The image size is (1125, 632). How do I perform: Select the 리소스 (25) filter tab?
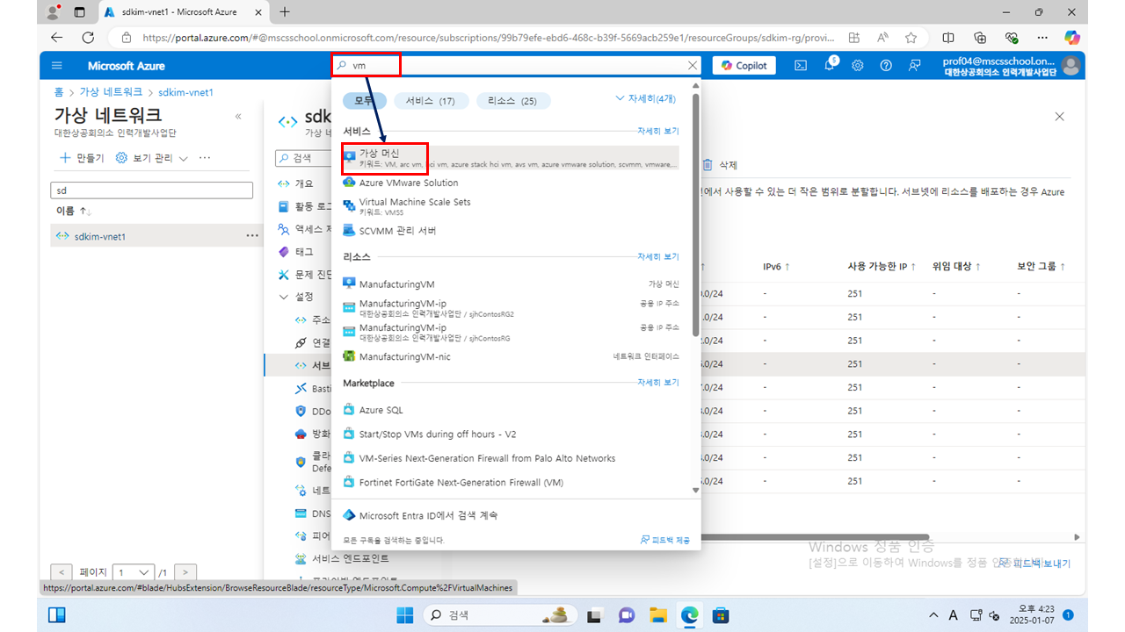(x=513, y=101)
